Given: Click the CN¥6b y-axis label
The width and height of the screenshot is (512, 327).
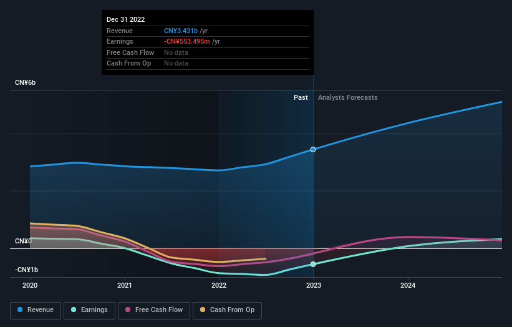Looking at the screenshot, I should tap(25, 82).
